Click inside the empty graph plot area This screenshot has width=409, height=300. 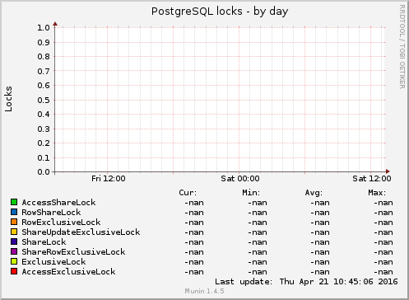220,100
